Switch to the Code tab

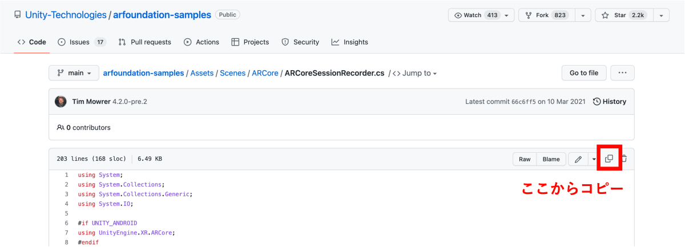32,42
